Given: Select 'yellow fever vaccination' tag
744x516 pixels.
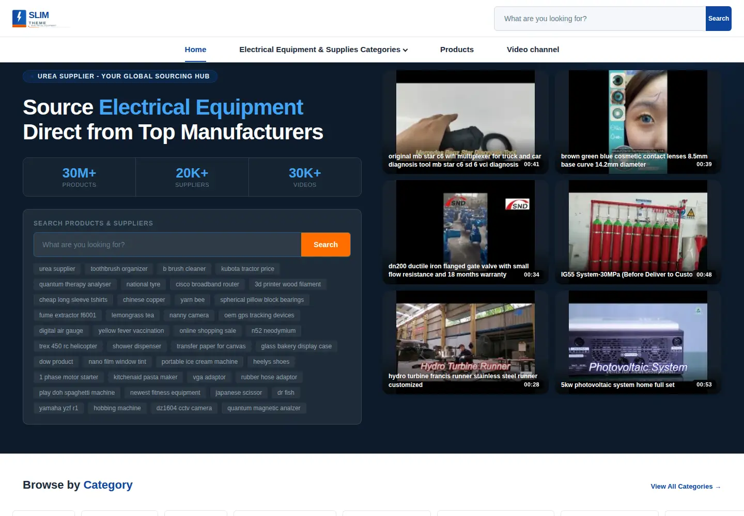Looking at the screenshot, I should click(x=131, y=331).
